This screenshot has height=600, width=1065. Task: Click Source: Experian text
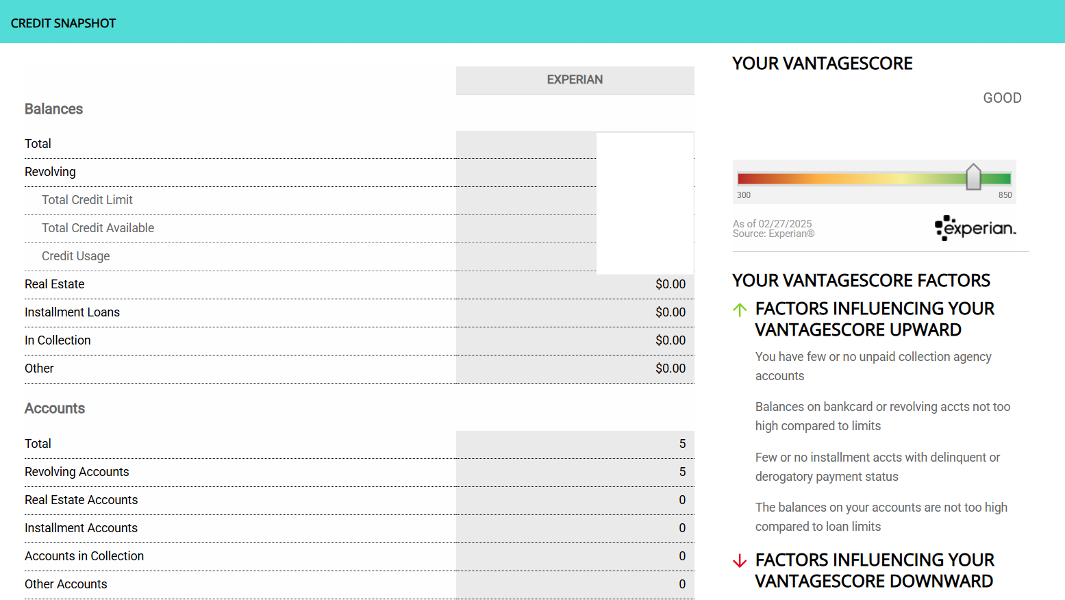[x=773, y=234]
